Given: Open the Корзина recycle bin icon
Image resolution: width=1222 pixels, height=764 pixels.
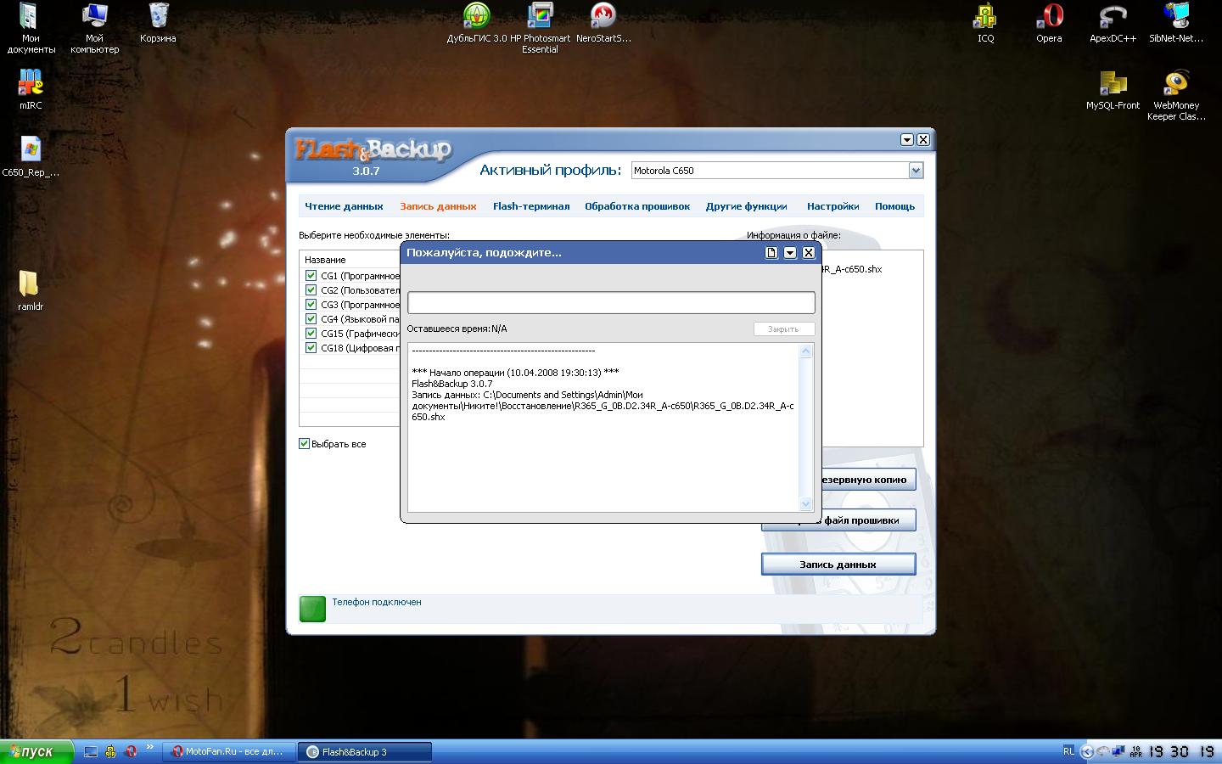Looking at the screenshot, I should pyautogui.click(x=158, y=23).
